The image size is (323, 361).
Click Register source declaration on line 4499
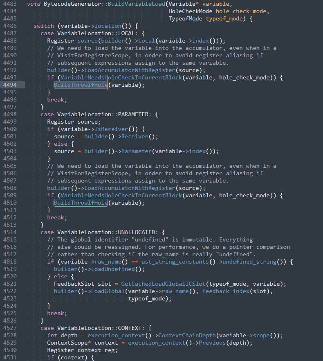point(74,122)
